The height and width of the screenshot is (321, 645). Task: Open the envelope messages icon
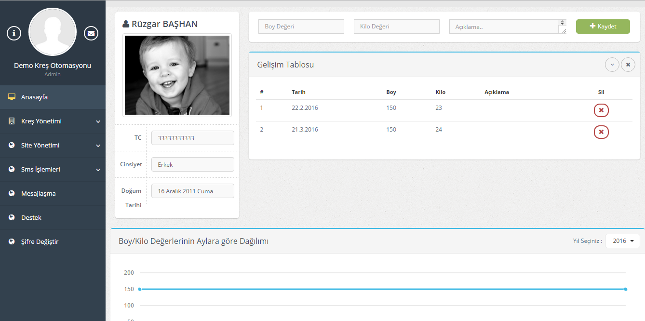[91, 33]
